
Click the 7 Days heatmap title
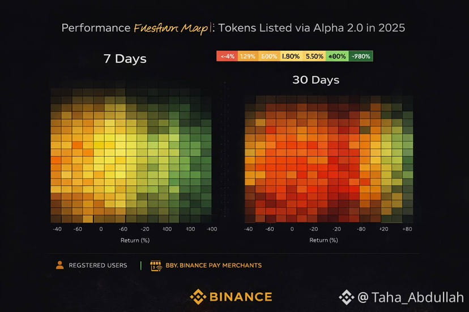click(125, 59)
